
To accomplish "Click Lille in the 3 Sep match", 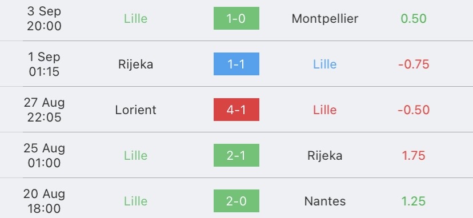I will pyautogui.click(x=136, y=19).
